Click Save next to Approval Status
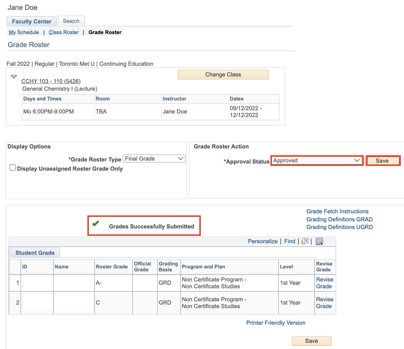Image resolution: width=404 pixels, height=349 pixels. click(x=383, y=161)
